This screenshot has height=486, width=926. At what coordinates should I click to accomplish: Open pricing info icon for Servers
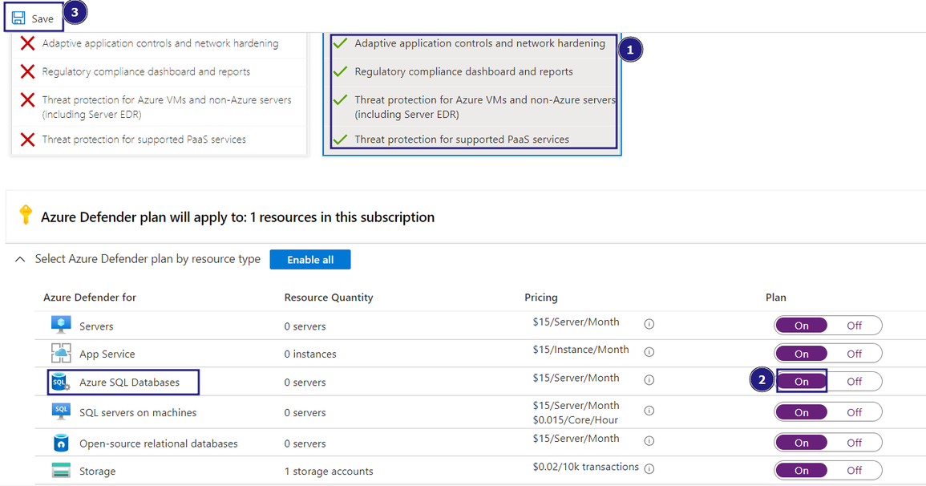click(649, 324)
